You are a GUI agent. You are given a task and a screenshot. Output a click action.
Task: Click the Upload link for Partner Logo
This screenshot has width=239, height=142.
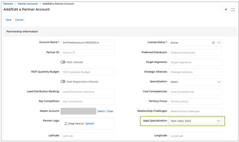89,123
